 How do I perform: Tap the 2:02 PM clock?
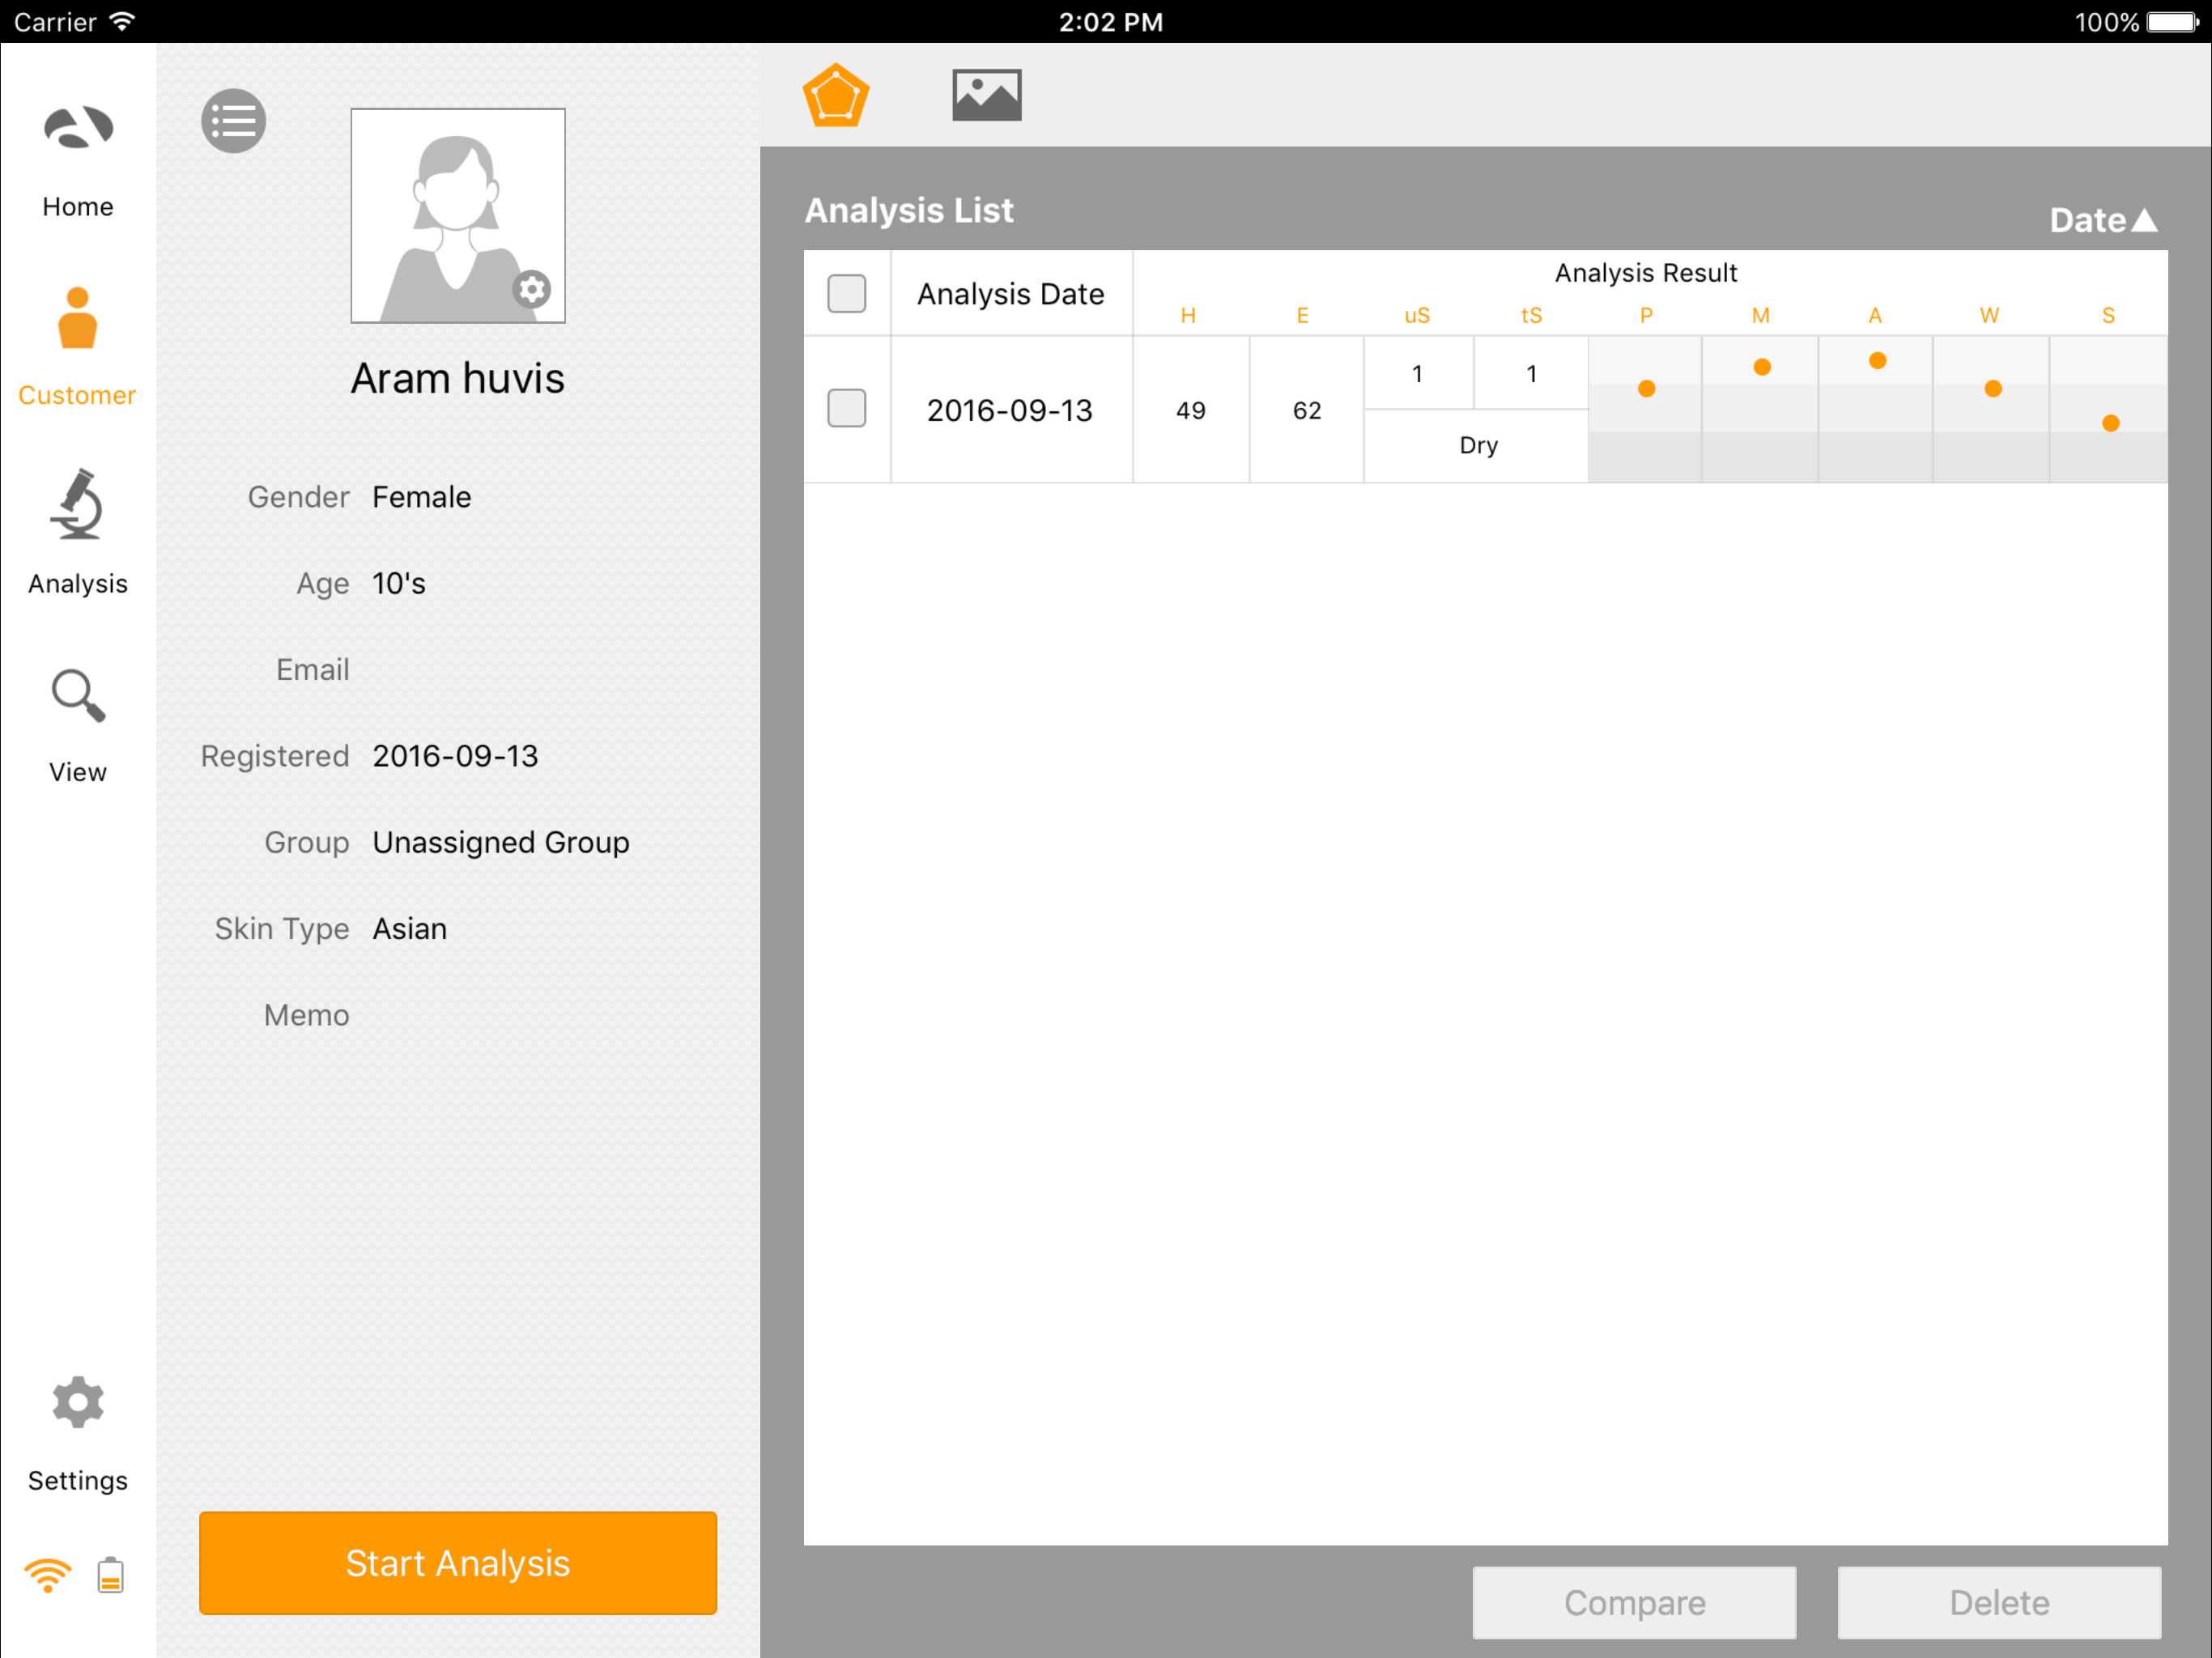pyautogui.click(x=1110, y=22)
